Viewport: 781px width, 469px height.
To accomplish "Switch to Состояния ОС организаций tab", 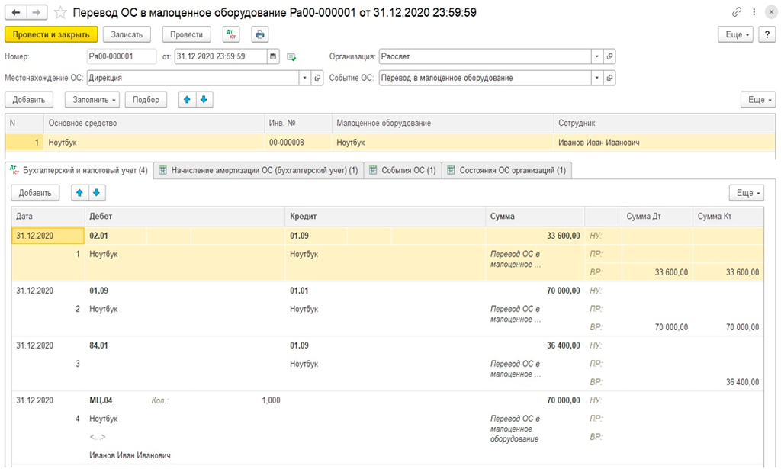I will (x=507, y=170).
